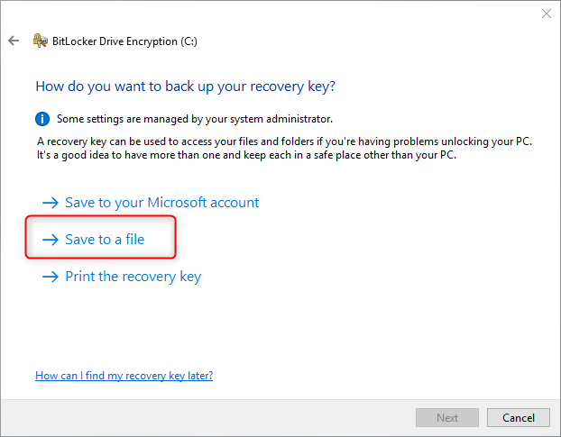Click the BitLocker Drive Encryption (C:) title text
Screen dimensions: 561x437
click(125, 41)
